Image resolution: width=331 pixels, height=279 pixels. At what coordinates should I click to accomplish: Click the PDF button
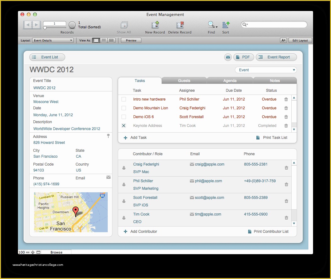point(243,57)
